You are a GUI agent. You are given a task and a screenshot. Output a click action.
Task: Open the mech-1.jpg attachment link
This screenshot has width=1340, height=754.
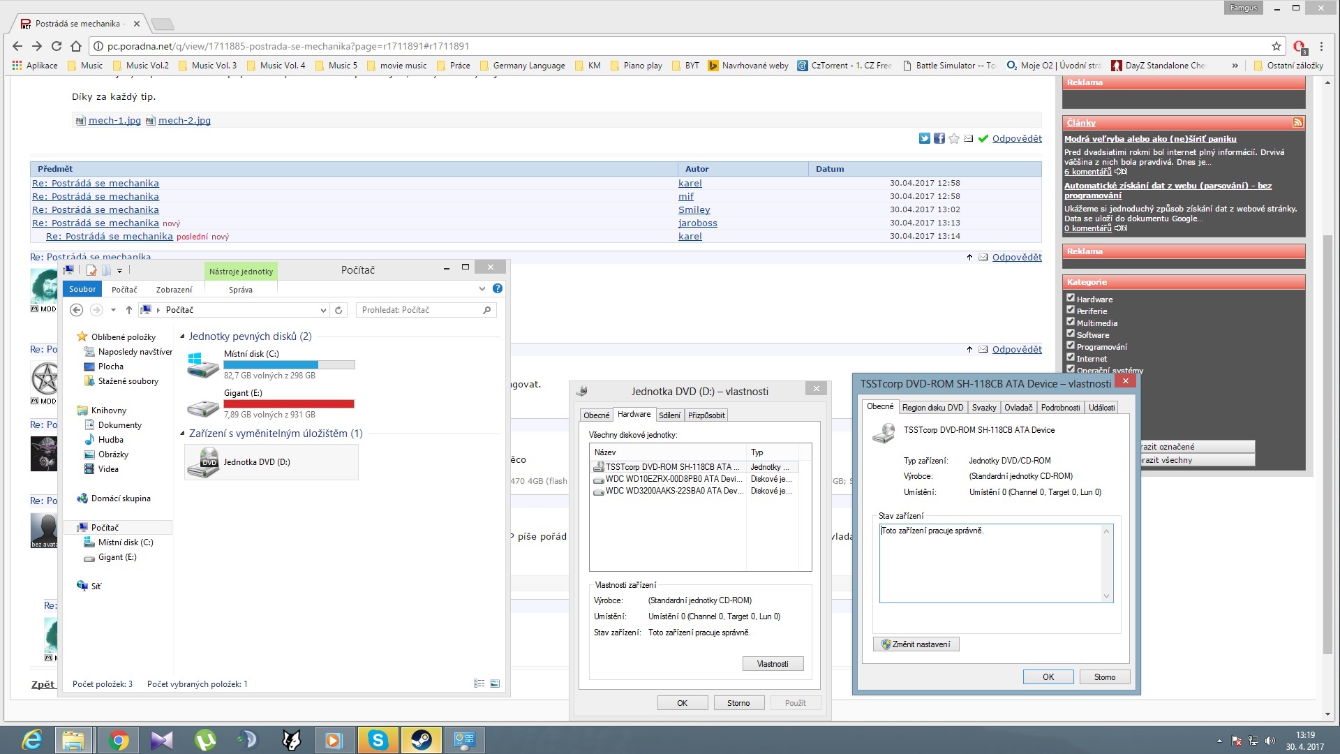pyautogui.click(x=114, y=120)
